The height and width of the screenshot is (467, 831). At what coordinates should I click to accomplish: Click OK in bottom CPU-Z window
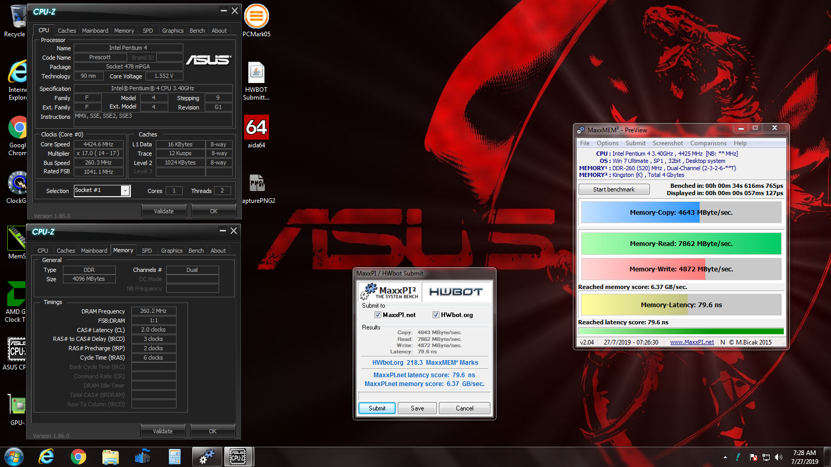[x=212, y=431]
